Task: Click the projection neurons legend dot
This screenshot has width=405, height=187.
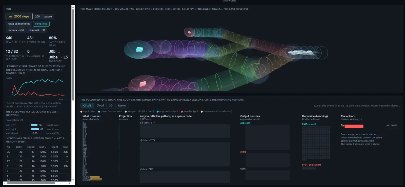Action: 99,111
